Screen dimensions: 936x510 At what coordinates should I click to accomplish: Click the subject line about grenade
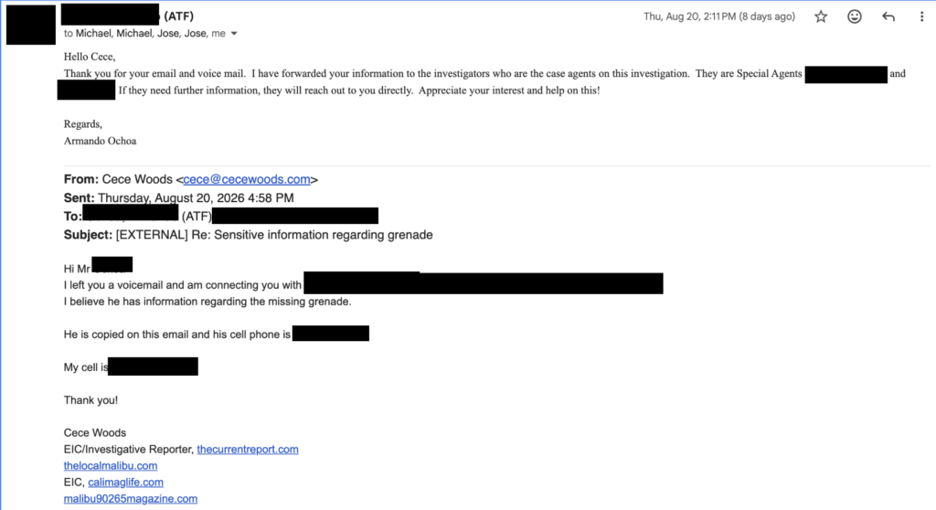click(249, 235)
